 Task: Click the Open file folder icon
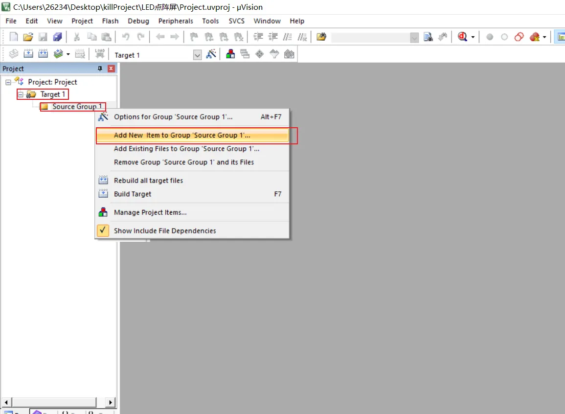pyautogui.click(x=28, y=37)
